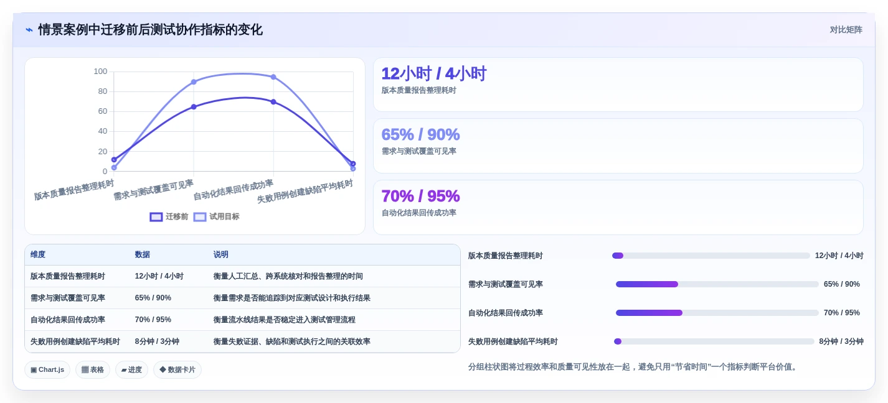
Task: Click the 失败用例创建缺陷平均耗时 progress bar
Action: 714,341
